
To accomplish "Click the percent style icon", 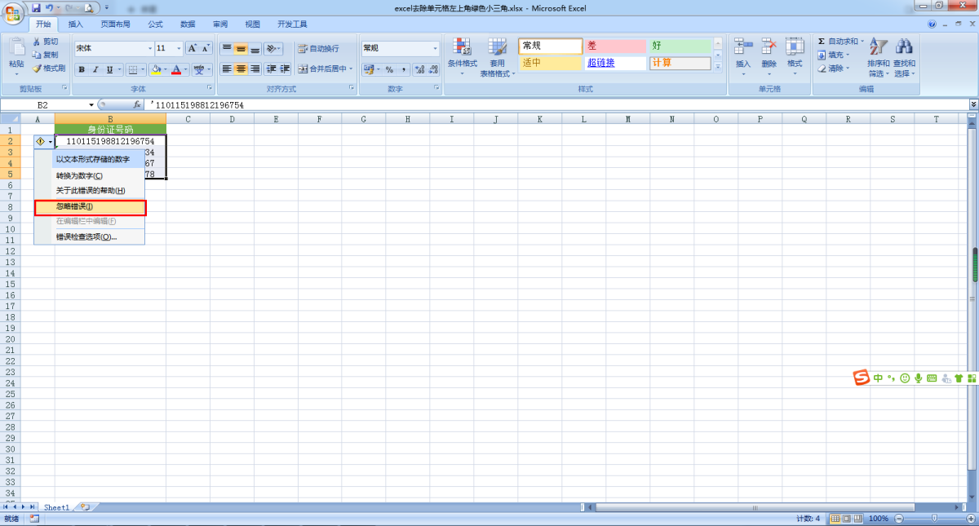I will [389, 70].
